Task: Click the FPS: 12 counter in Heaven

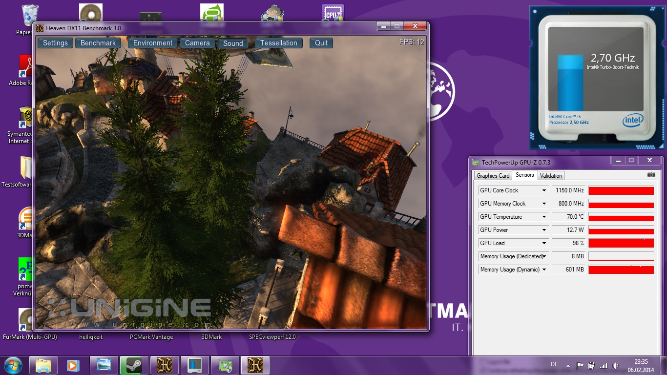Action: (x=412, y=42)
